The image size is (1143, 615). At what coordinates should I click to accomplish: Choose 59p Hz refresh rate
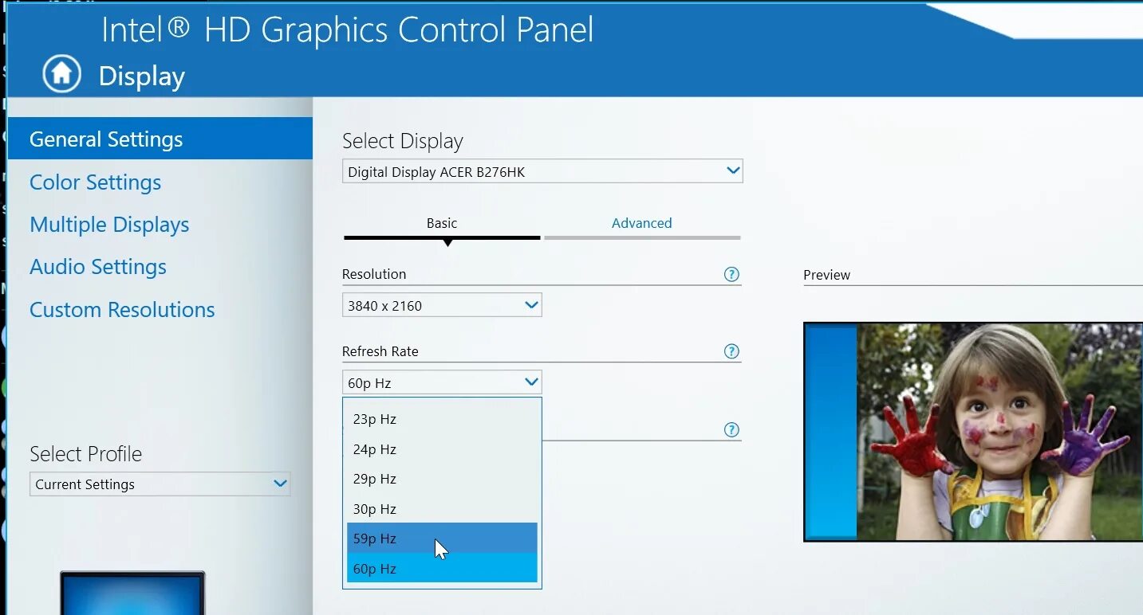(442, 539)
